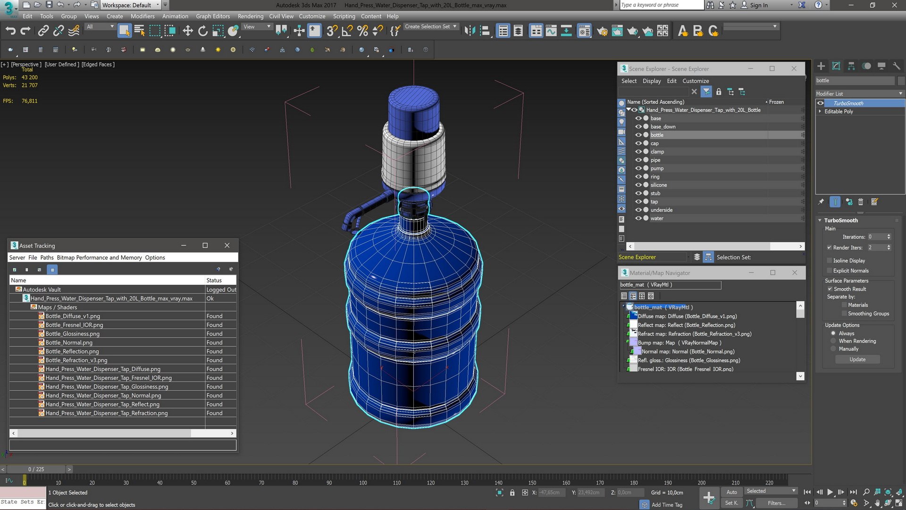Click the Rotate tool icon
The height and width of the screenshot is (510, 906).
tap(203, 31)
